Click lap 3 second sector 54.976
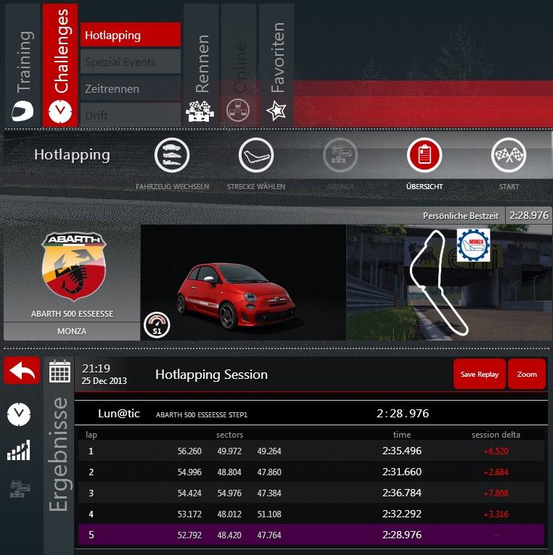The image size is (553, 555). 229,493
